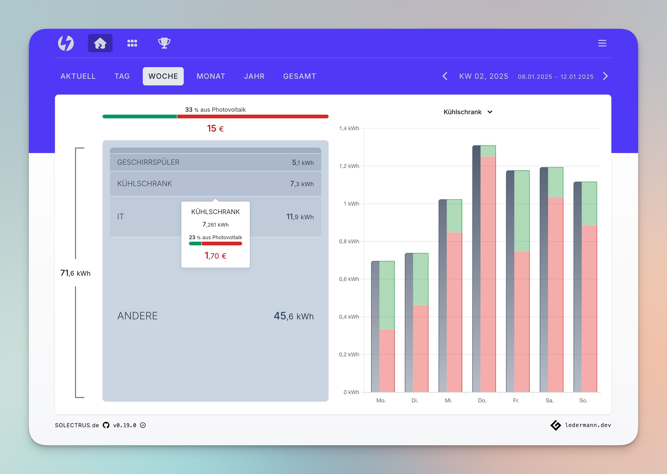
Task: Go to previous week arrow
Action: (x=445, y=76)
